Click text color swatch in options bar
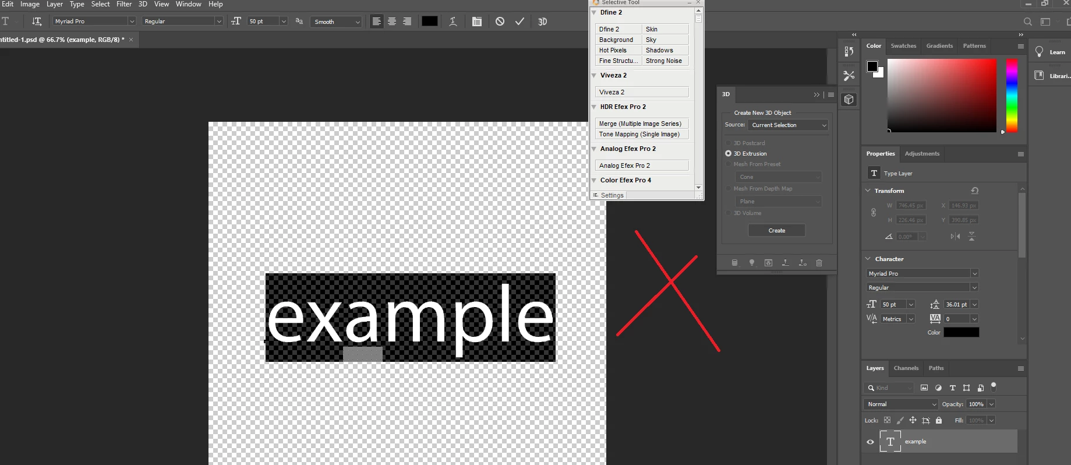 click(430, 22)
